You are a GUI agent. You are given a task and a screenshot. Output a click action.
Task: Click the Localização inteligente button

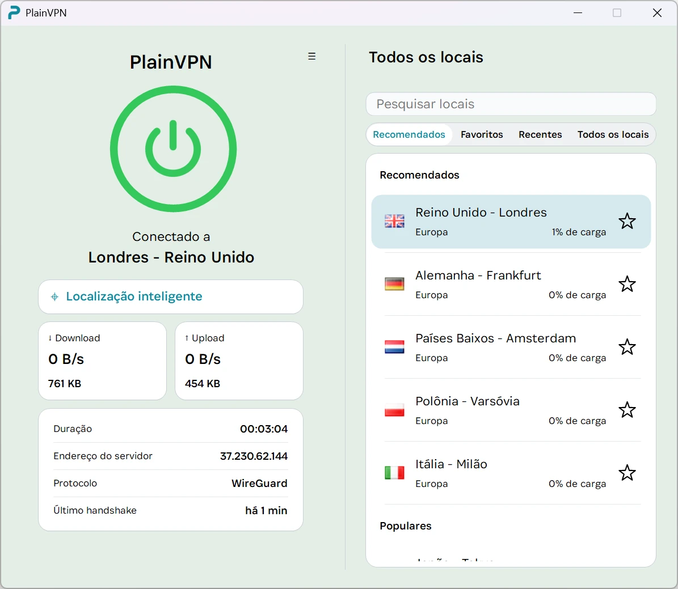pos(171,297)
